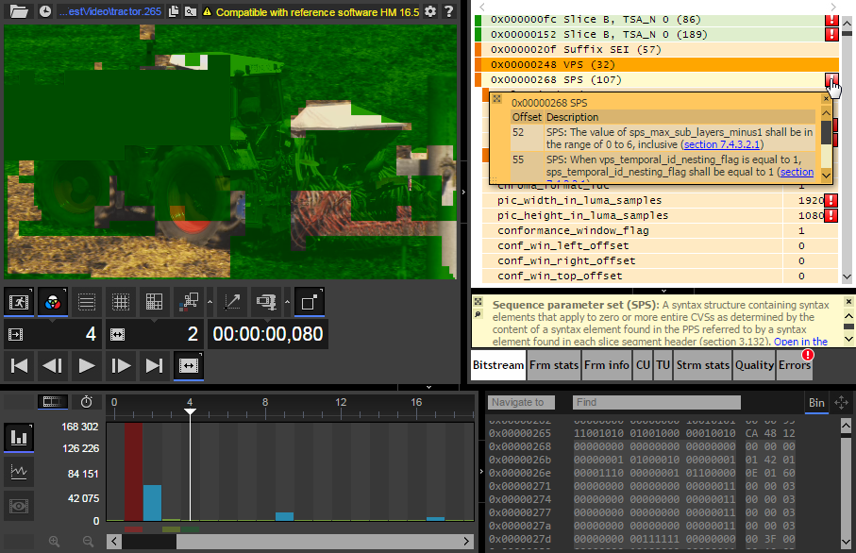
Task: Collapse the bitstream tree with the arrow below it
Action: point(663,291)
